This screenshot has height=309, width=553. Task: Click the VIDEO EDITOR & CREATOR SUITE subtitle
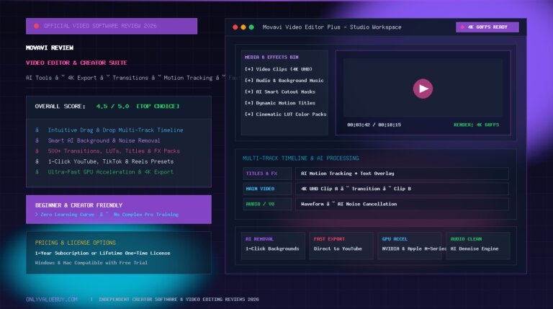point(76,63)
